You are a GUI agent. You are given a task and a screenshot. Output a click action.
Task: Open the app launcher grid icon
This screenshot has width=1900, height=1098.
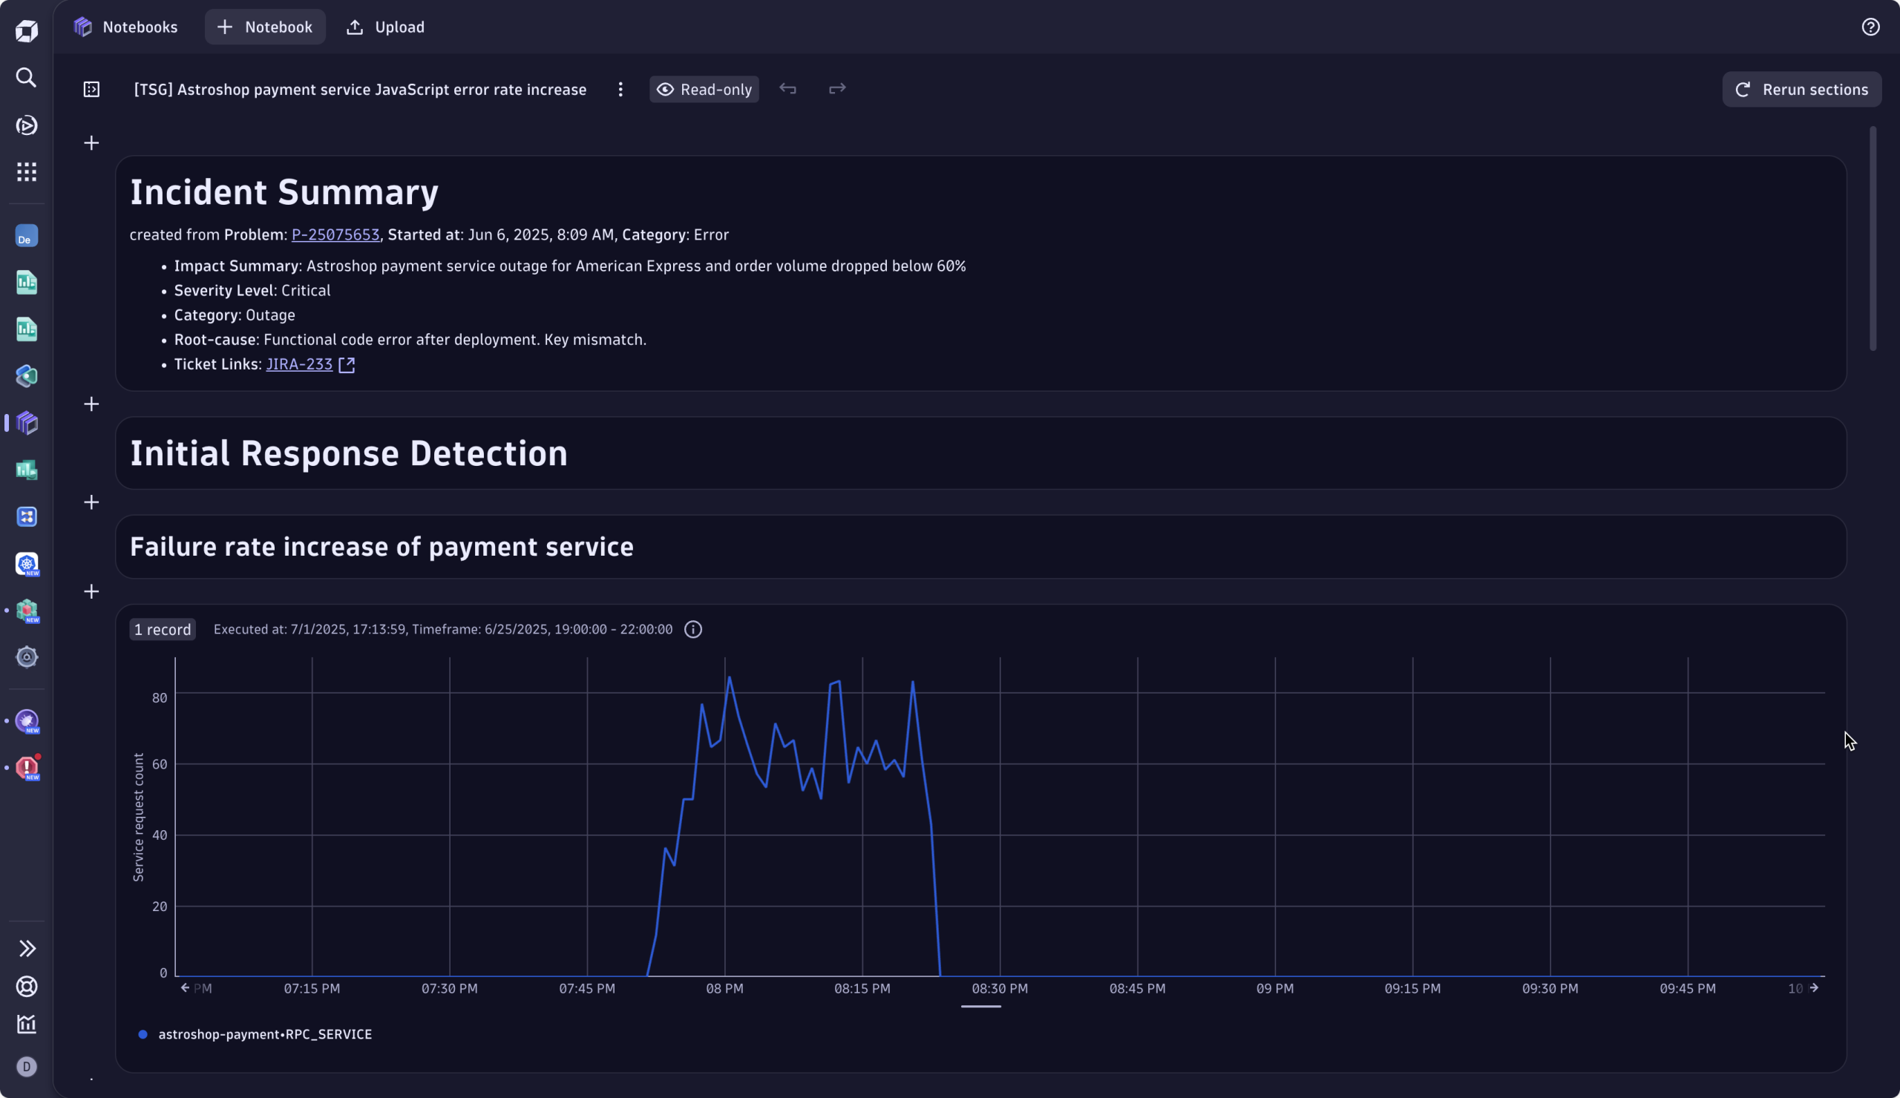point(27,172)
